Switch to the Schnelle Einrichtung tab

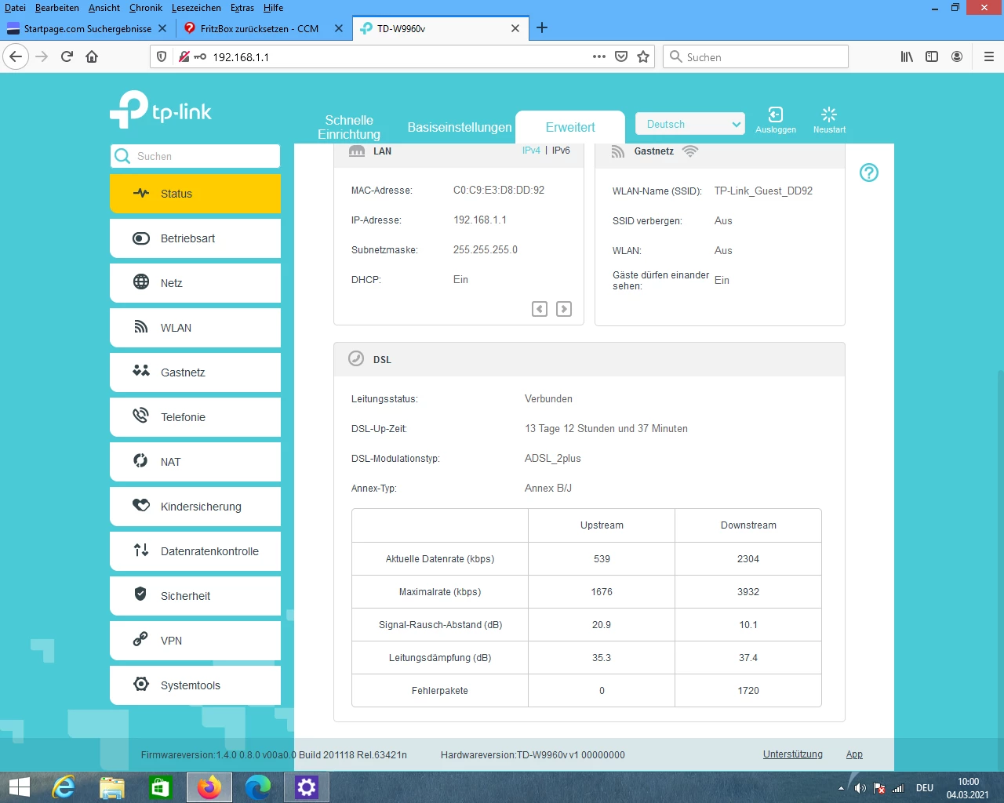[349, 127]
